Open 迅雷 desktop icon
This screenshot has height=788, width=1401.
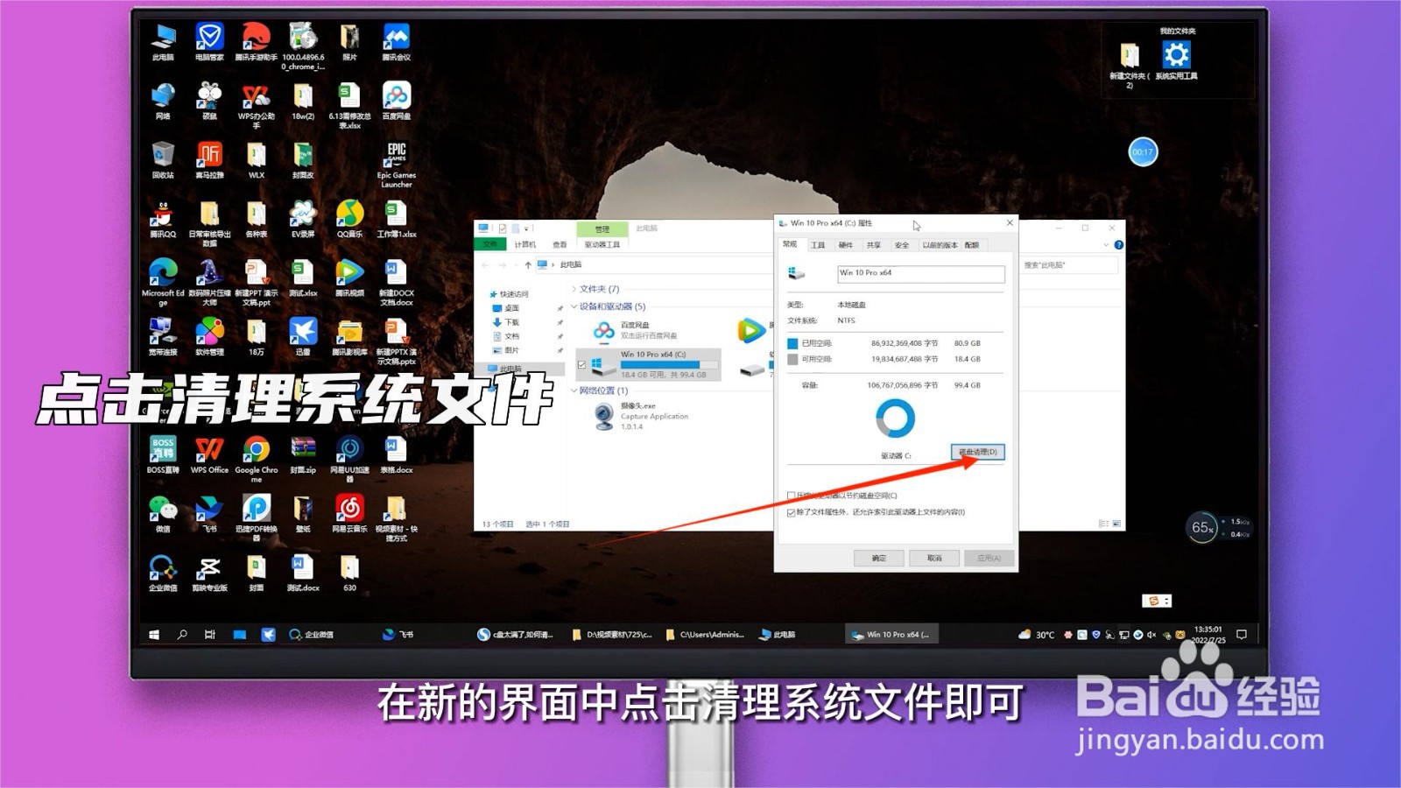pos(303,337)
